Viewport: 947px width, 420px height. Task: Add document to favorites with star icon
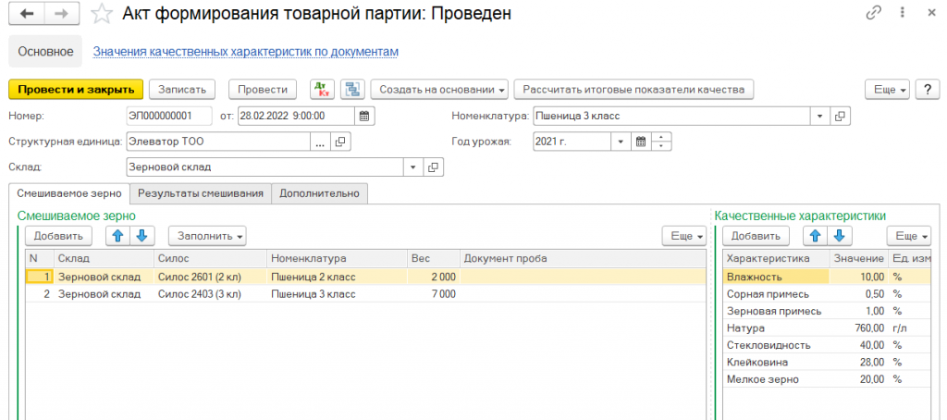[105, 14]
